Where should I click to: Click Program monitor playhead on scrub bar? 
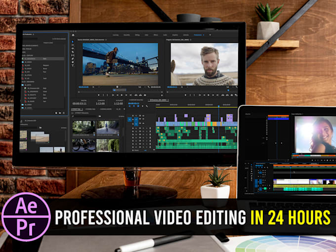[x=228, y=90]
